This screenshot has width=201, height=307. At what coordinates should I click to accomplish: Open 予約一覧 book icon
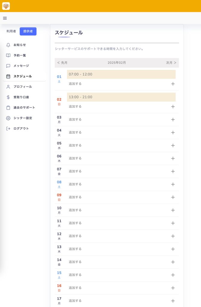pyautogui.click(x=8, y=55)
